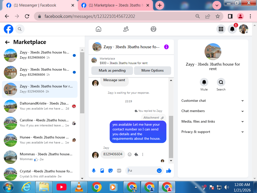Image resolution: width=257 pixels, height=193 pixels.
Task: Click the back arrow beside Marketplace heading
Action: [x=7, y=42]
